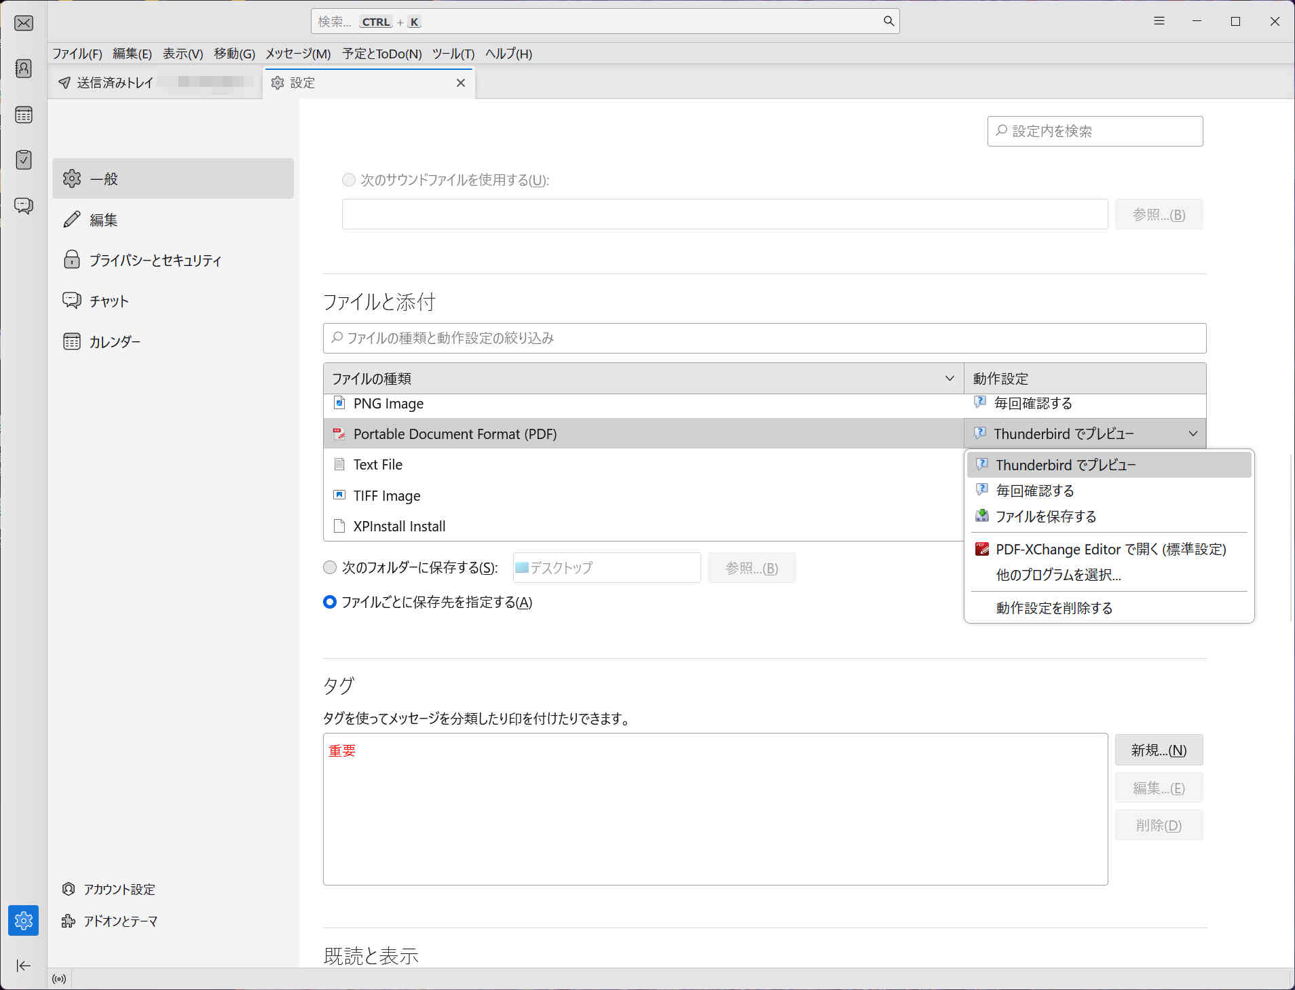Collapse the spaces toolbar using arrow icon
1295x990 pixels.
24,966
